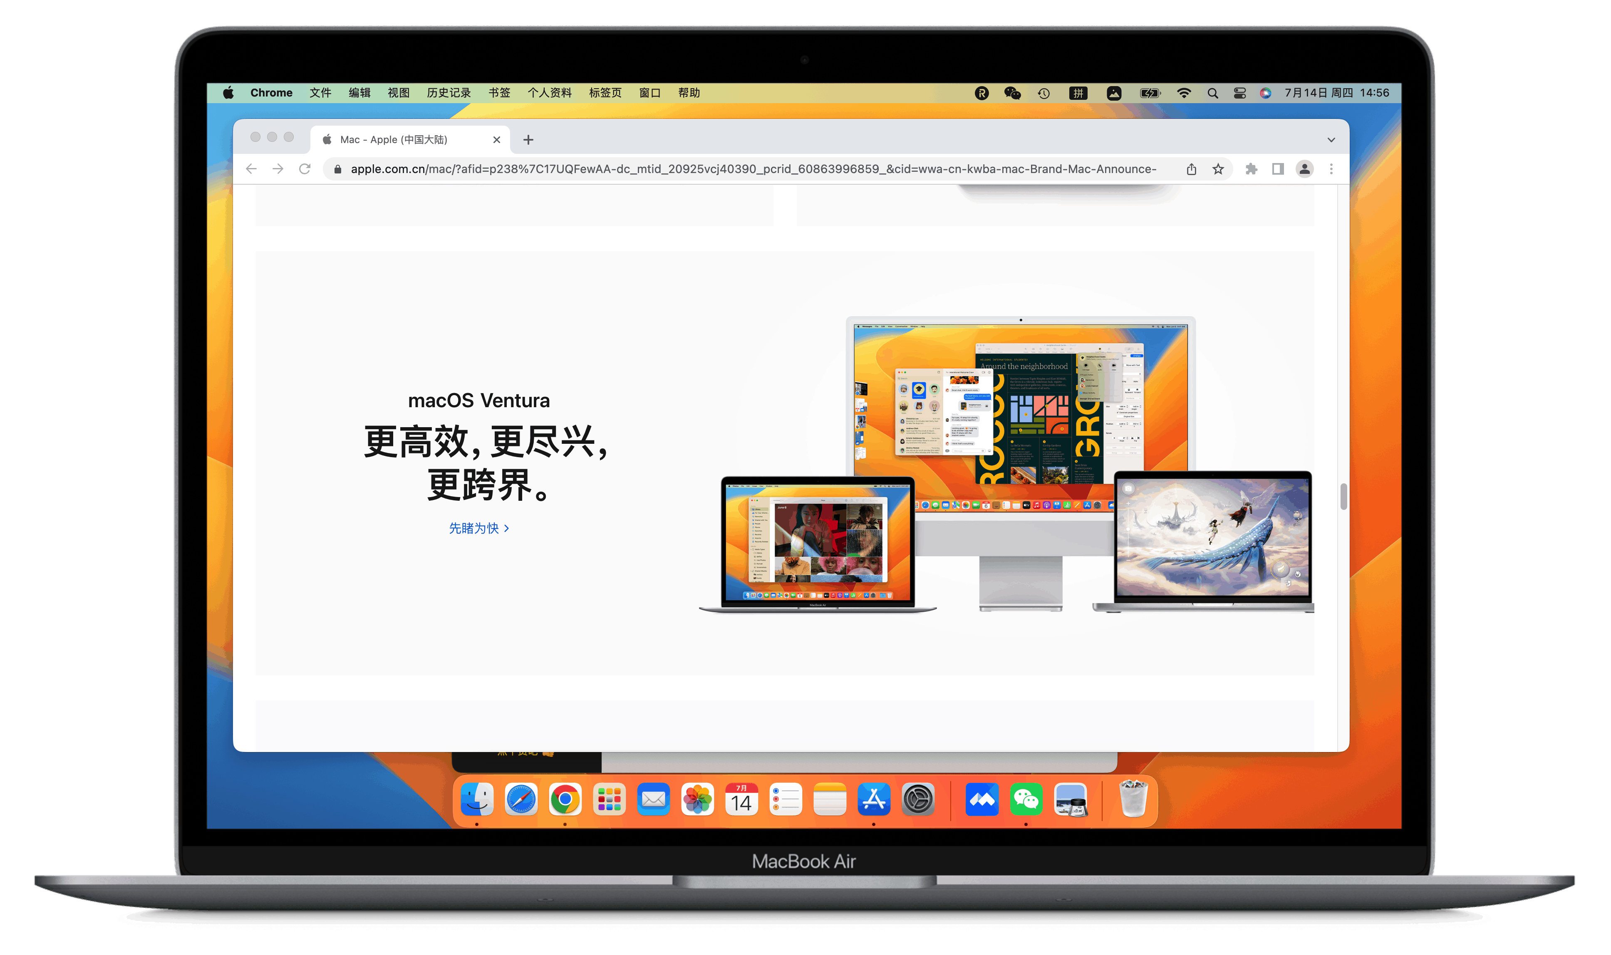The image size is (1611, 955).
Task: Open Launchpad from the Dock
Action: click(609, 800)
